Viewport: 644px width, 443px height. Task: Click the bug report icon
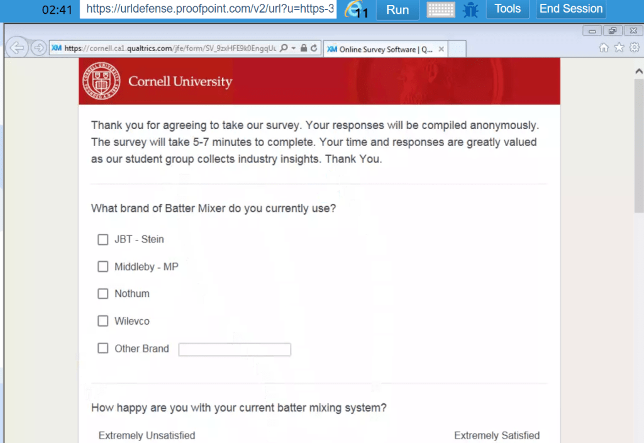pos(470,9)
